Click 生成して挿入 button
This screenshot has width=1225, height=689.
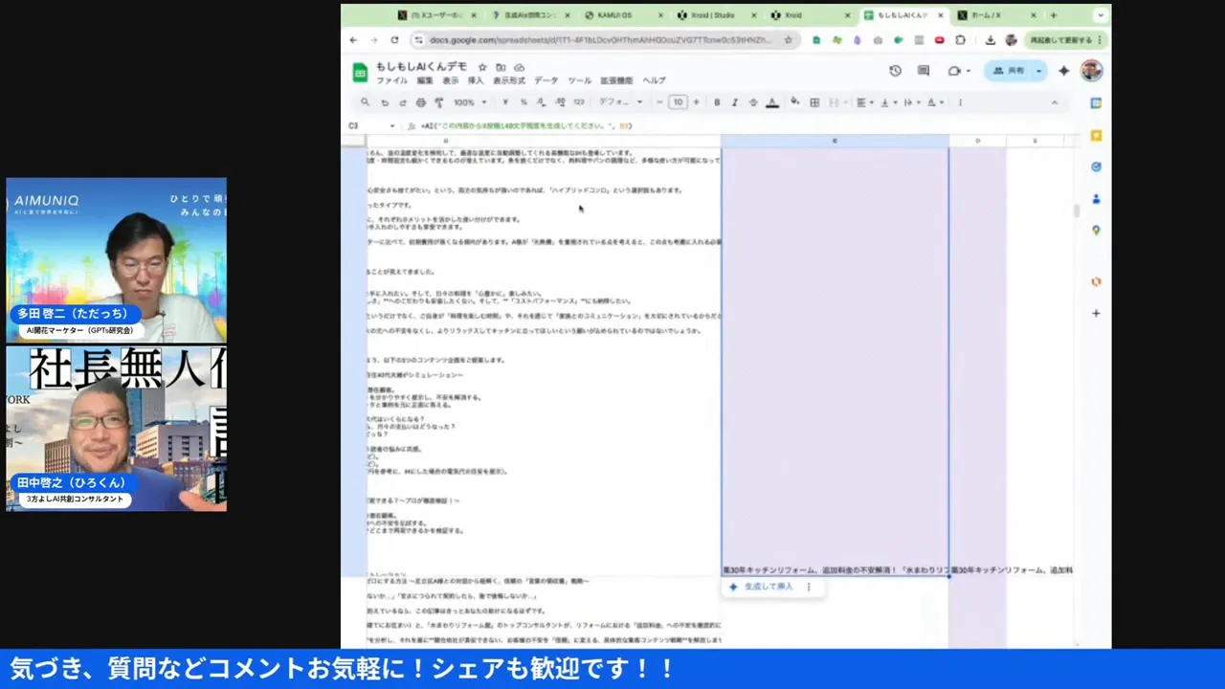(x=762, y=587)
